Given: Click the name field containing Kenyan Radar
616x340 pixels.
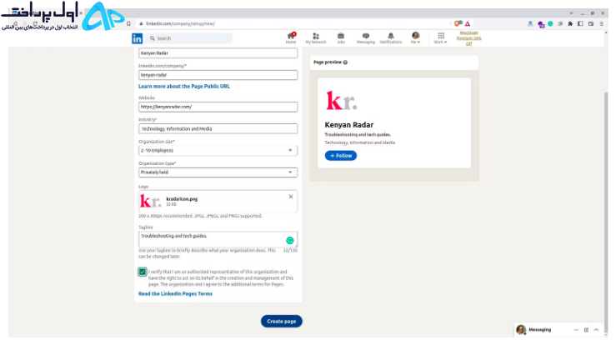Looking at the screenshot, I should [218, 53].
